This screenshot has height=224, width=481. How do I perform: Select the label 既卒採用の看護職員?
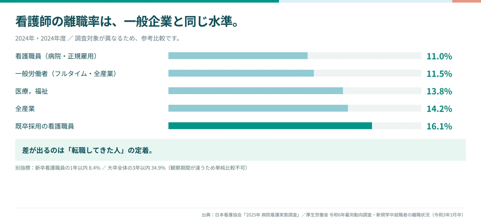45,126
